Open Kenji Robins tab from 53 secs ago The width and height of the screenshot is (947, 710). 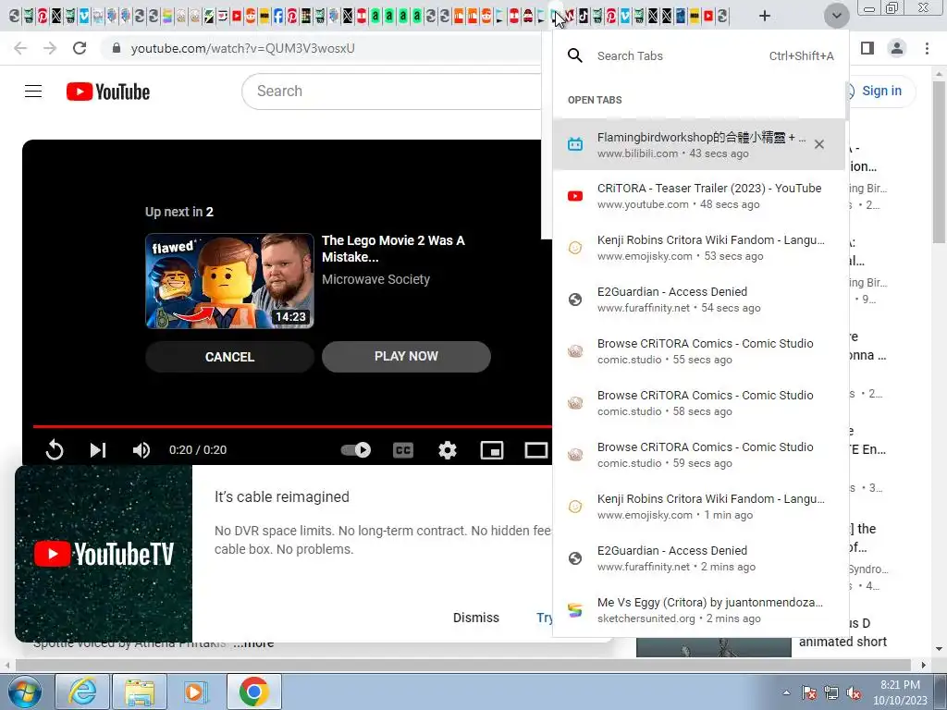(699, 248)
